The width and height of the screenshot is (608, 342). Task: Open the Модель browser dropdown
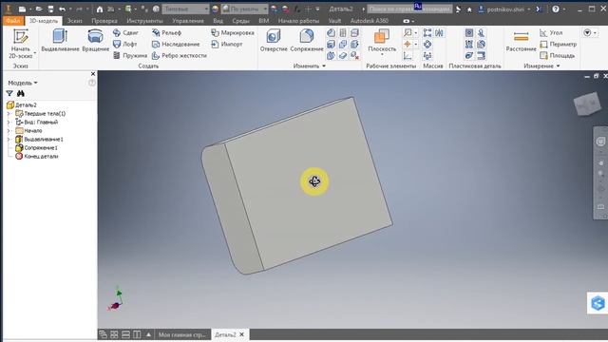pyautogui.click(x=23, y=83)
